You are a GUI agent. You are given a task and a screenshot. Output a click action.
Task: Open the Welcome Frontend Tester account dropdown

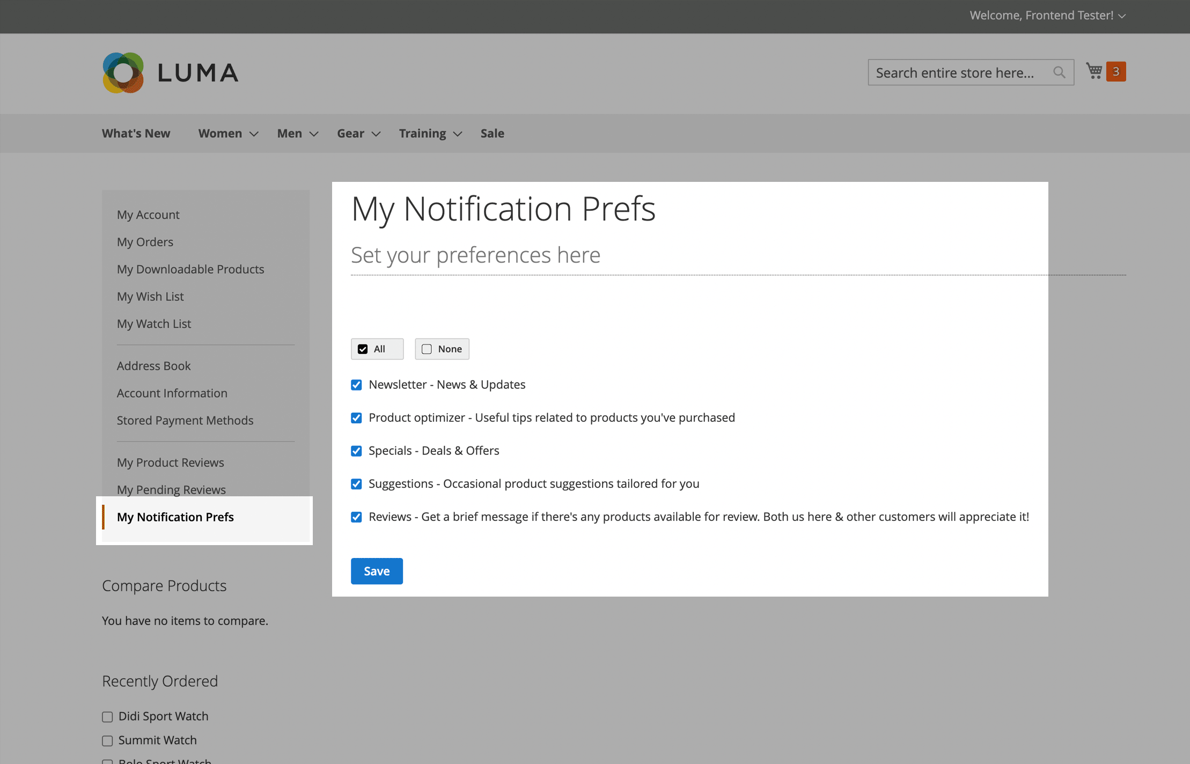coord(1047,16)
